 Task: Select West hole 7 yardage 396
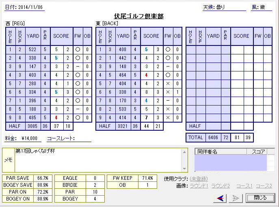[32, 101]
